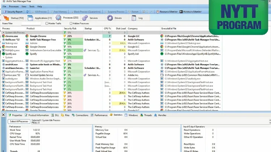Select the Processes [255] tab
This screenshot has width=271, height=152.
click(67, 18)
